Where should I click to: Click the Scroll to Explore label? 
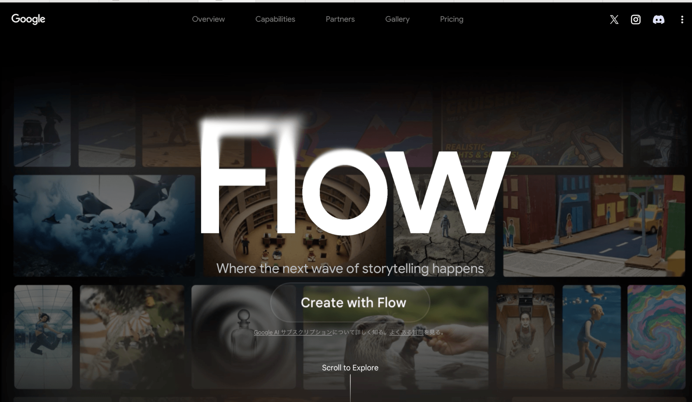click(350, 368)
